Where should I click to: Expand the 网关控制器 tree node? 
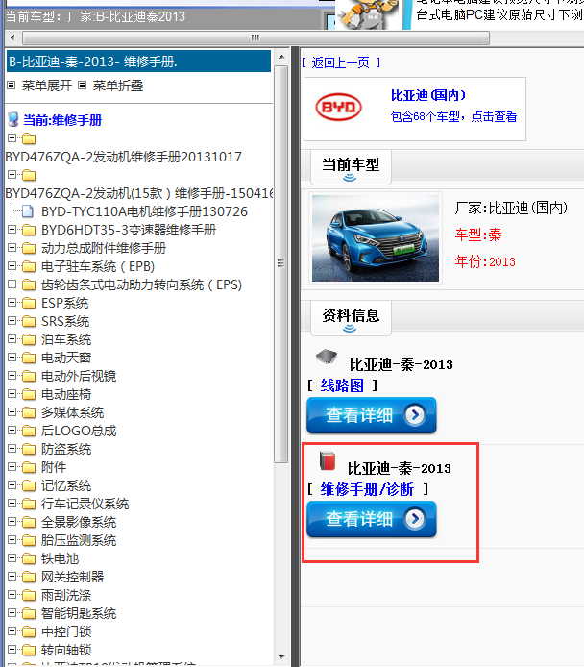pyautogui.click(x=12, y=577)
